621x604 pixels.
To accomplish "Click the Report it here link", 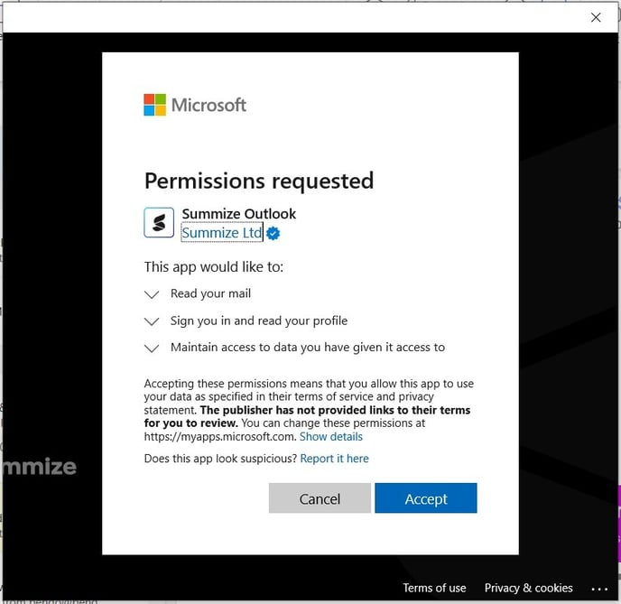I will pos(334,459).
